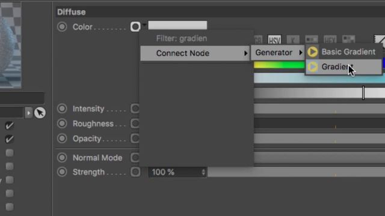Click the Color swatch next to Color
The width and height of the screenshot is (385, 216).
click(x=177, y=25)
